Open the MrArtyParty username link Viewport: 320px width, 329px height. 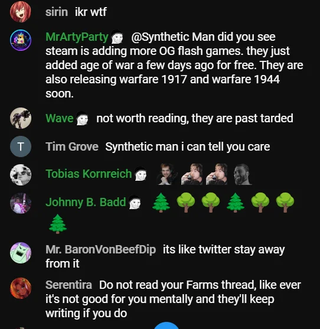click(x=77, y=37)
